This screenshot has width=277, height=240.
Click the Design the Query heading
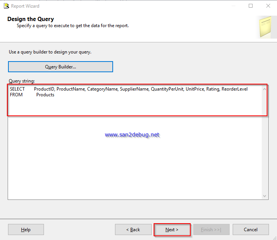31,19
